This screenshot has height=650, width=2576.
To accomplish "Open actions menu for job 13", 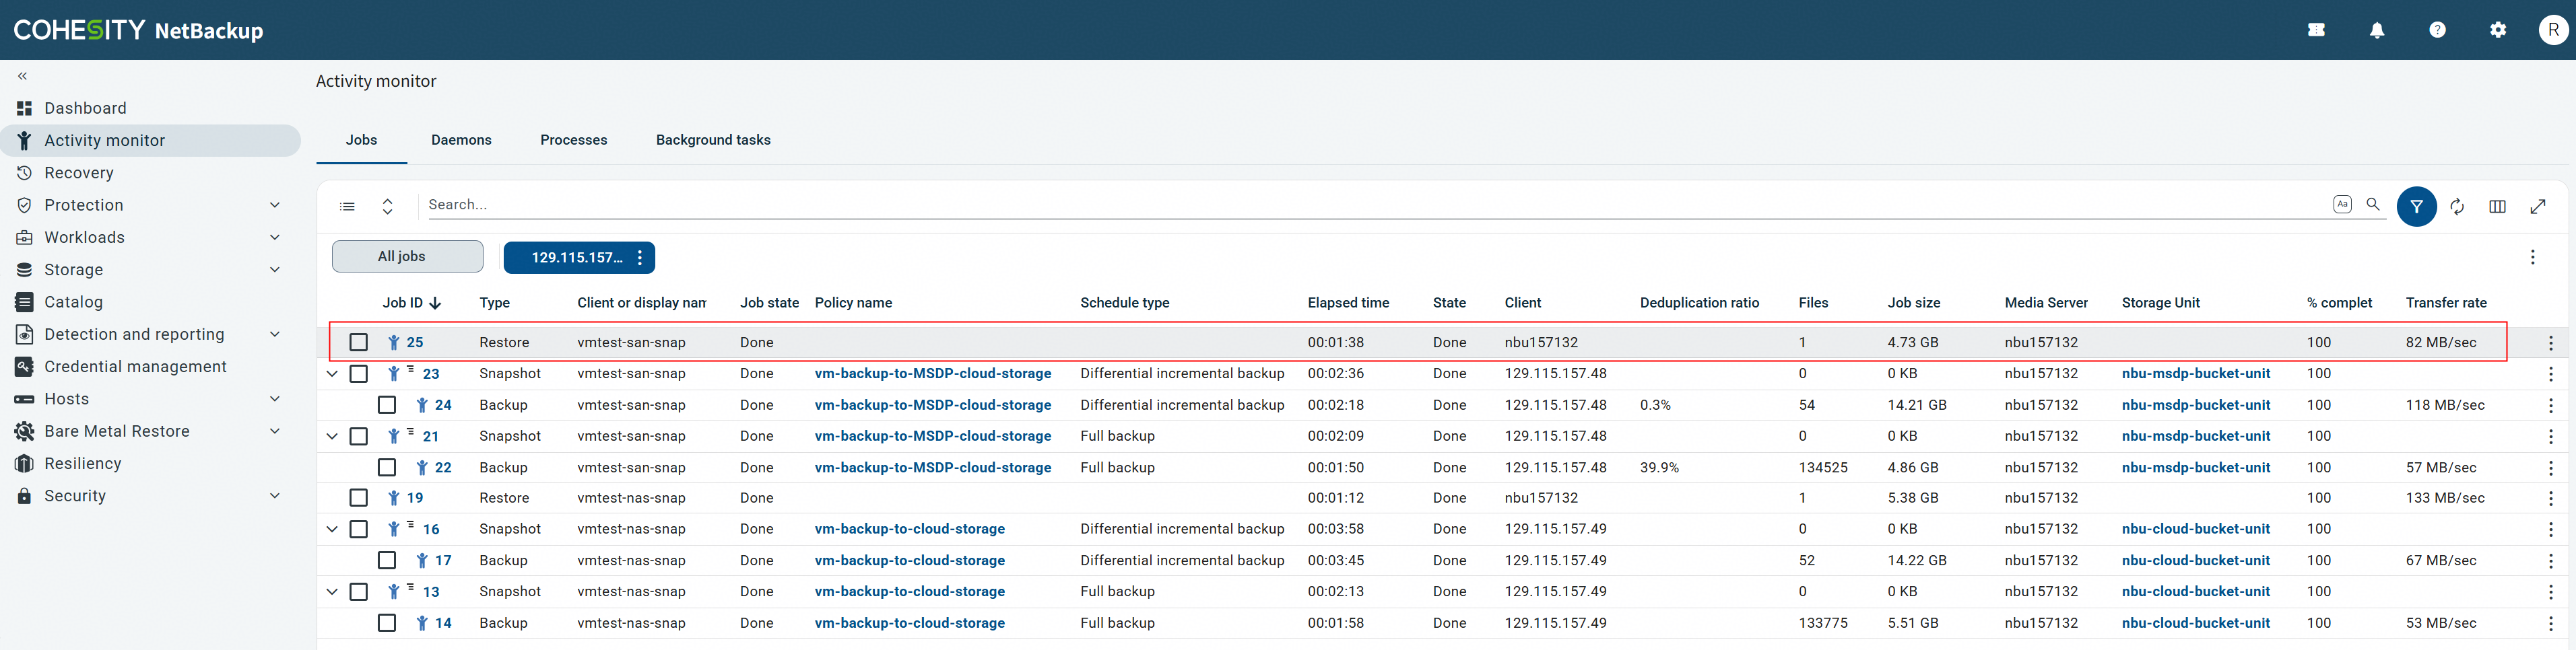I will (x=2551, y=592).
